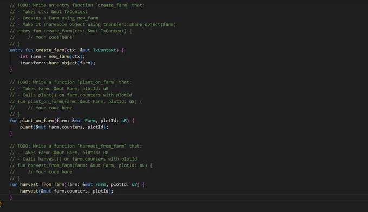Click the commented-out 'fun plant_on_farm' line
Viewport: 368px width, 212px height.
[76, 101]
